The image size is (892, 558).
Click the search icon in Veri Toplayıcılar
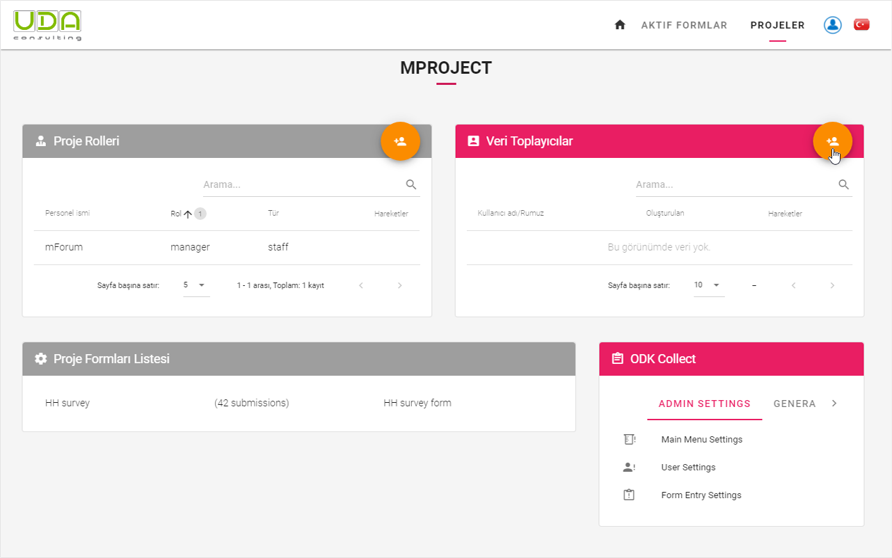pyautogui.click(x=844, y=184)
